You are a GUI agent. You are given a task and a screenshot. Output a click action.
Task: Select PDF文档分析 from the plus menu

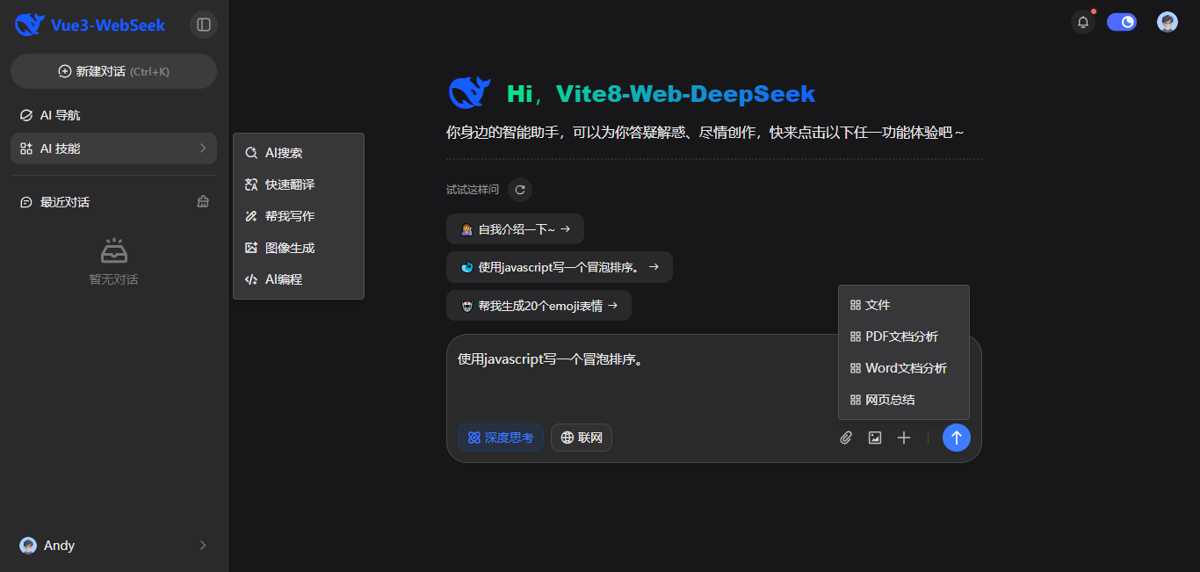click(x=904, y=337)
